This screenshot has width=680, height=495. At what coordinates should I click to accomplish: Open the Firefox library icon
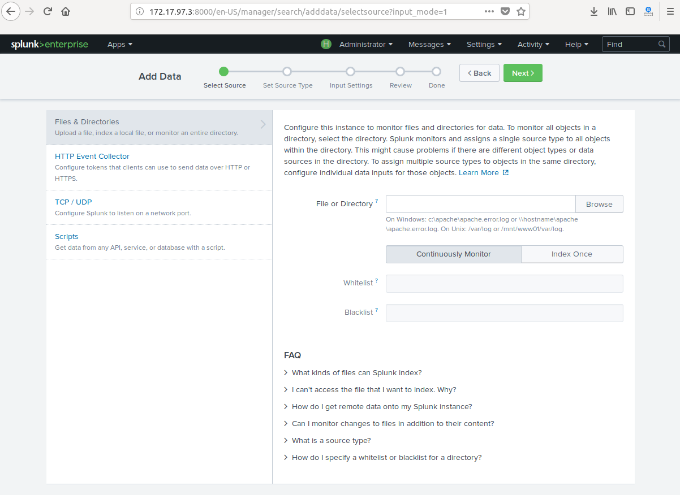click(612, 11)
